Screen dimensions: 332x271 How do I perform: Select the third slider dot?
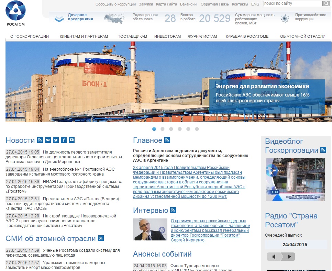[x=171, y=129]
